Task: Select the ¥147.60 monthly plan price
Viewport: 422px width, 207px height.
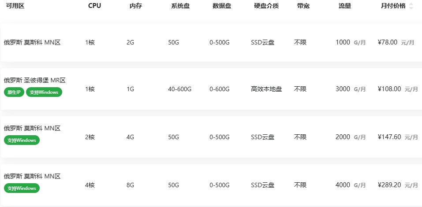Action: (389, 137)
